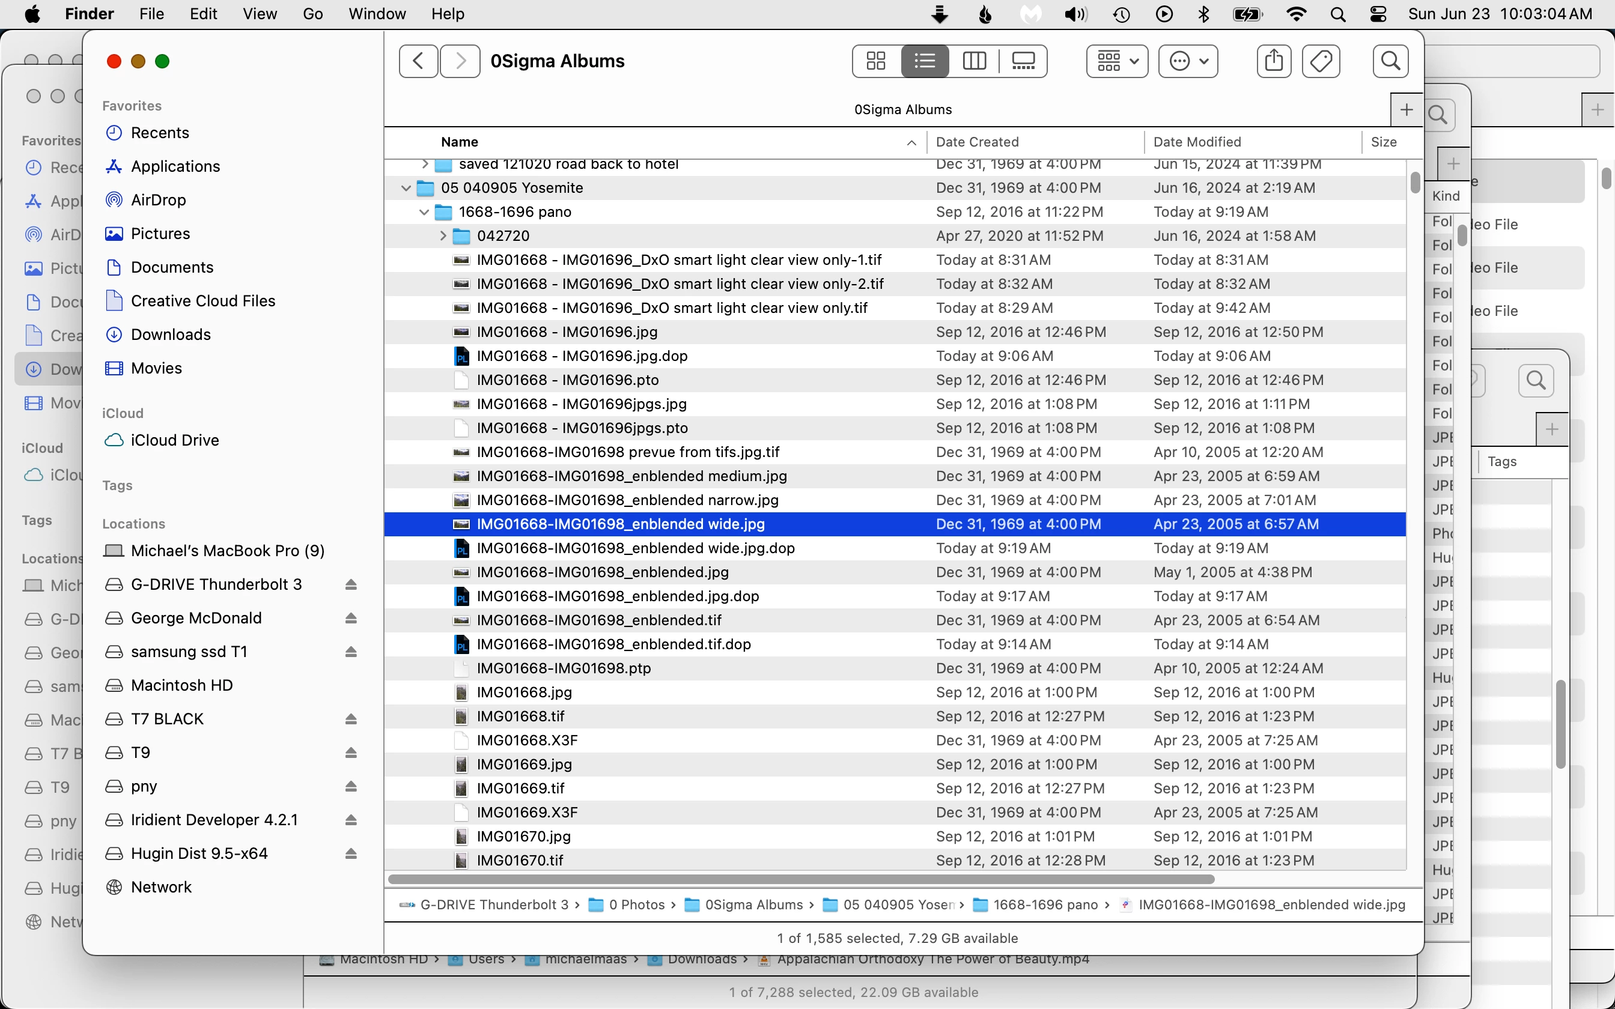This screenshot has width=1615, height=1009.
Task: Eject the T7 BLACK drive
Action: point(351,720)
